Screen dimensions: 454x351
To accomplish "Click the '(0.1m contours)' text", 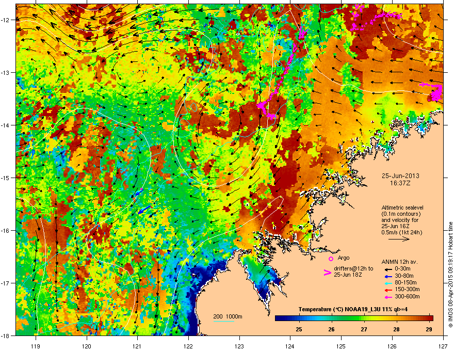I will tap(401, 214).
